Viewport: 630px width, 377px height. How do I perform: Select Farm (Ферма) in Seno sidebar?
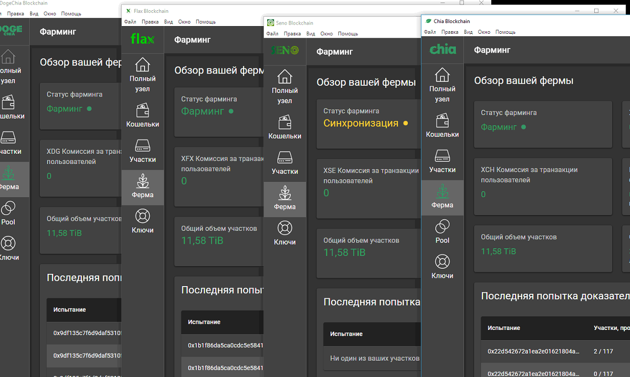285,199
